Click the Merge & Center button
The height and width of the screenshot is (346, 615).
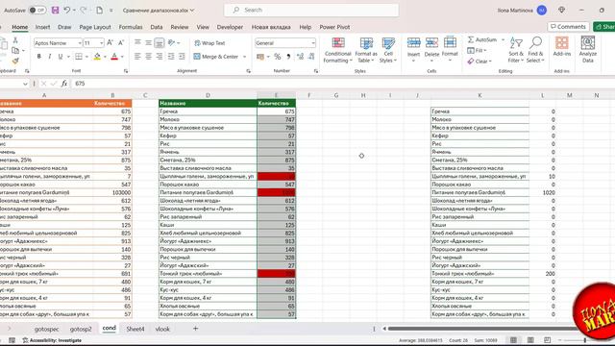coord(216,57)
